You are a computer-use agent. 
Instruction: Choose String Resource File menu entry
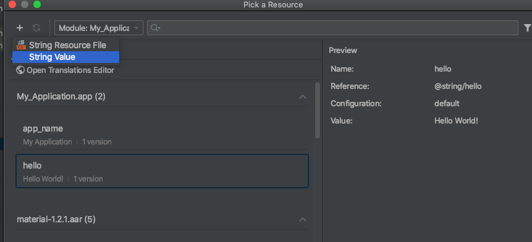[x=66, y=45]
